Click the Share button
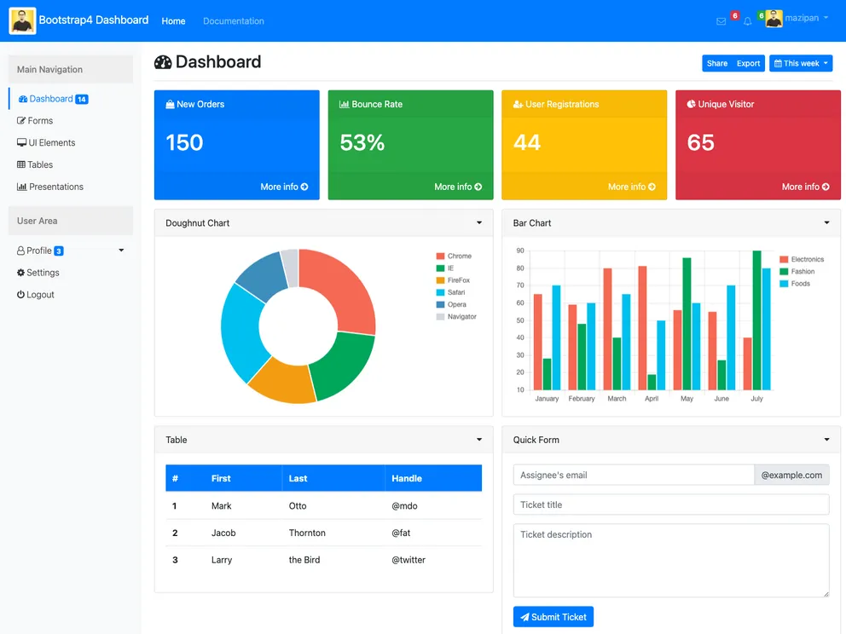Screen dimensions: 846x634 [x=715, y=62]
